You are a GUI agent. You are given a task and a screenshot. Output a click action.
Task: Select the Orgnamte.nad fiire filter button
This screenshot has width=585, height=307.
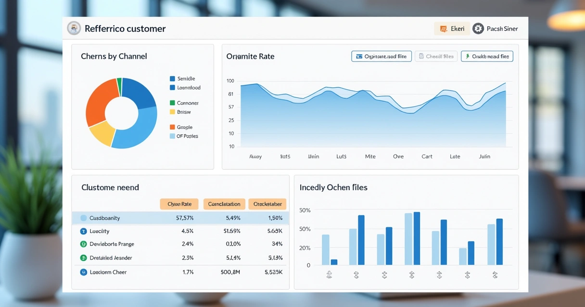click(x=382, y=57)
